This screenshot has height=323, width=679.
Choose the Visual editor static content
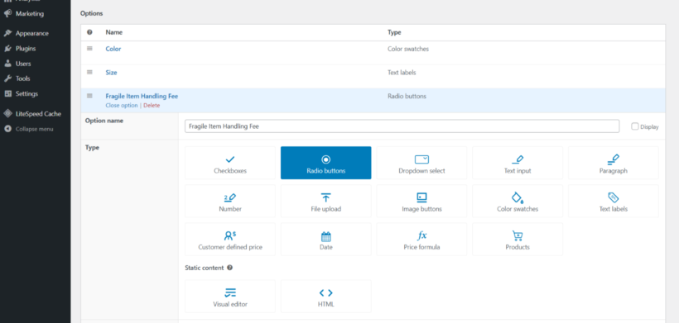tap(230, 297)
